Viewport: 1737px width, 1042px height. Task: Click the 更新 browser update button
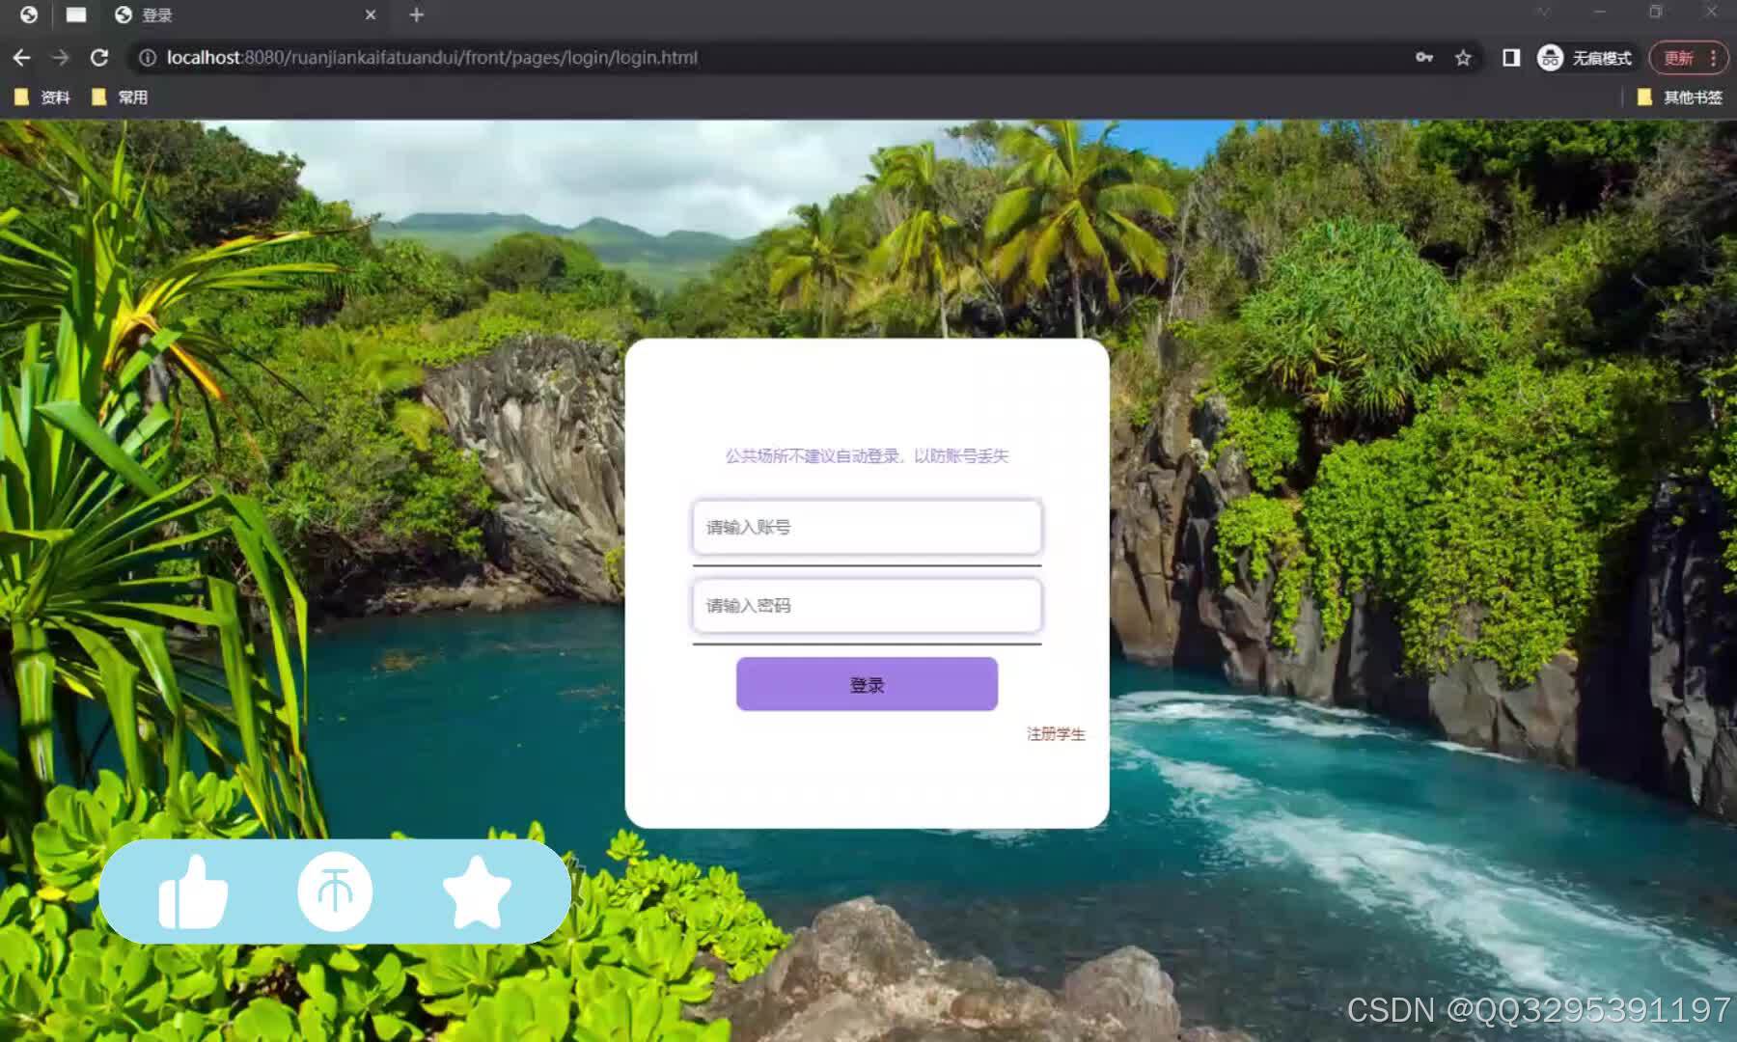[x=1678, y=58]
